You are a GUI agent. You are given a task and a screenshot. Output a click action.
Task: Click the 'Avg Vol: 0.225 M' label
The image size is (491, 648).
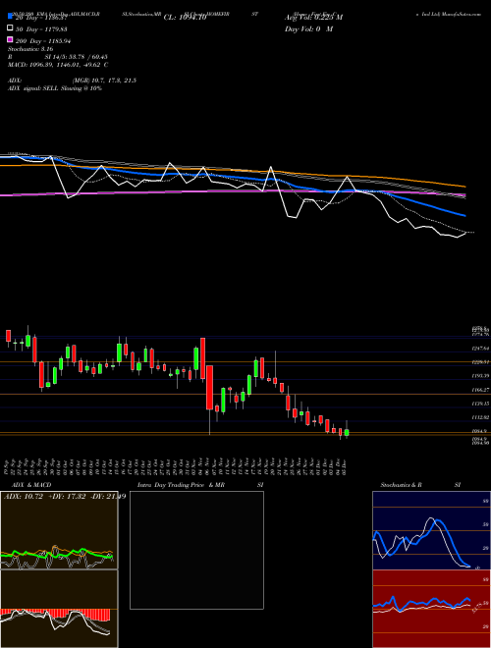click(x=313, y=18)
